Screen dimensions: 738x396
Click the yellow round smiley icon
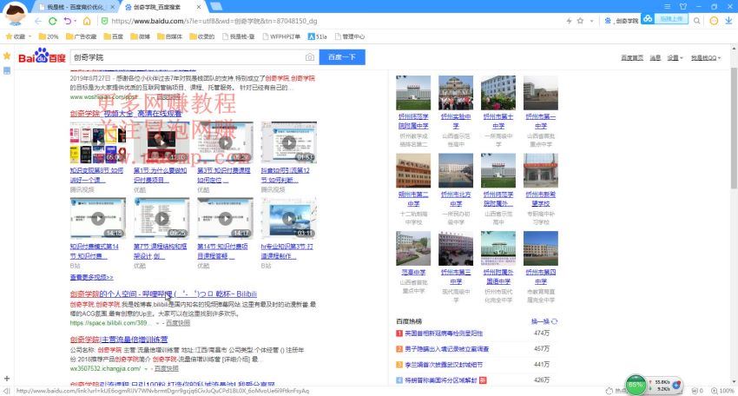[714, 21]
